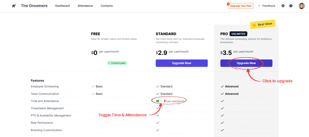
Task: Click the Upgrade Your Plan button
Action: (x=241, y=6)
